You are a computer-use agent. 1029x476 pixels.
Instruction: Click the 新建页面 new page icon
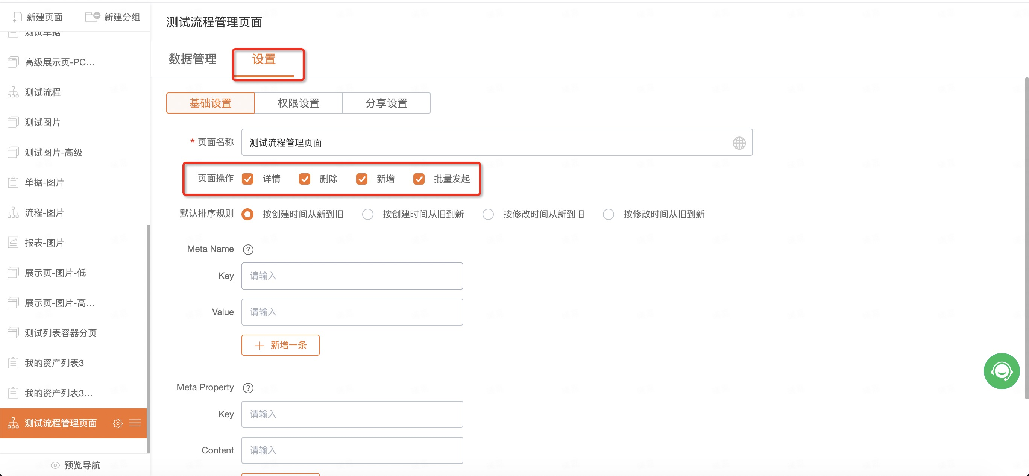pyautogui.click(x=17, y=17)
